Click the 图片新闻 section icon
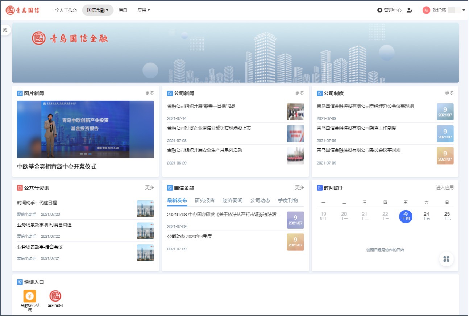 coord(20,93)
